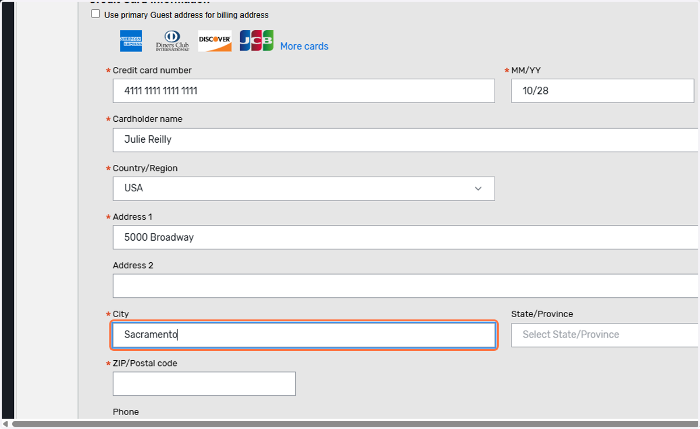Image resolution: width=700 pixels, height=429 pixels.
Task: Check Use primary Guest address for billing
Action: click(x=96, y=14)
